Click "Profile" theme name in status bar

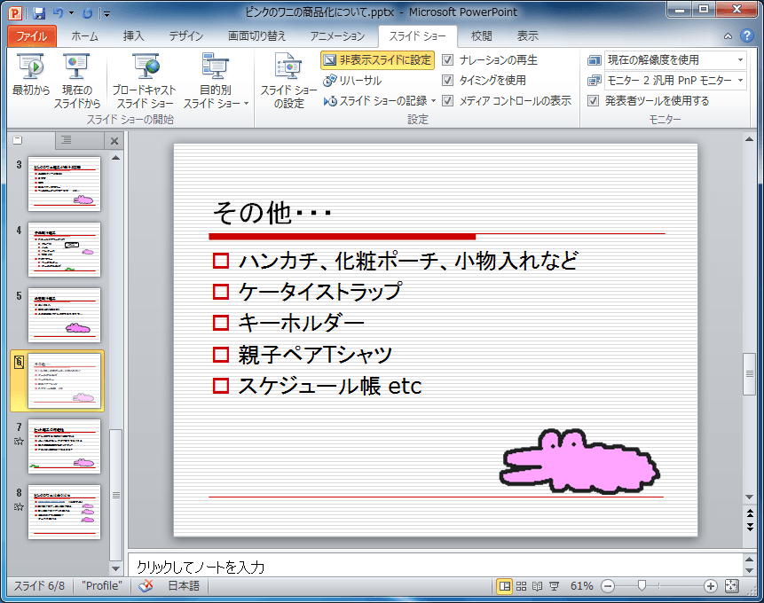102,586
